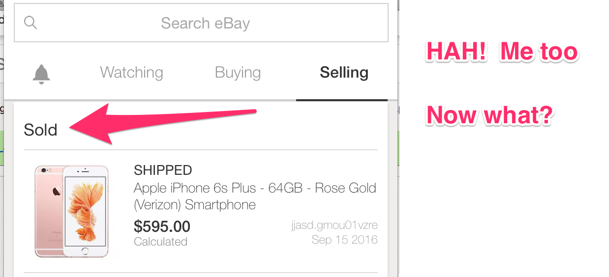This screenshot has width=609, height=277.
Task: Click the magnifying glass search icon
Action: point(30,23)
